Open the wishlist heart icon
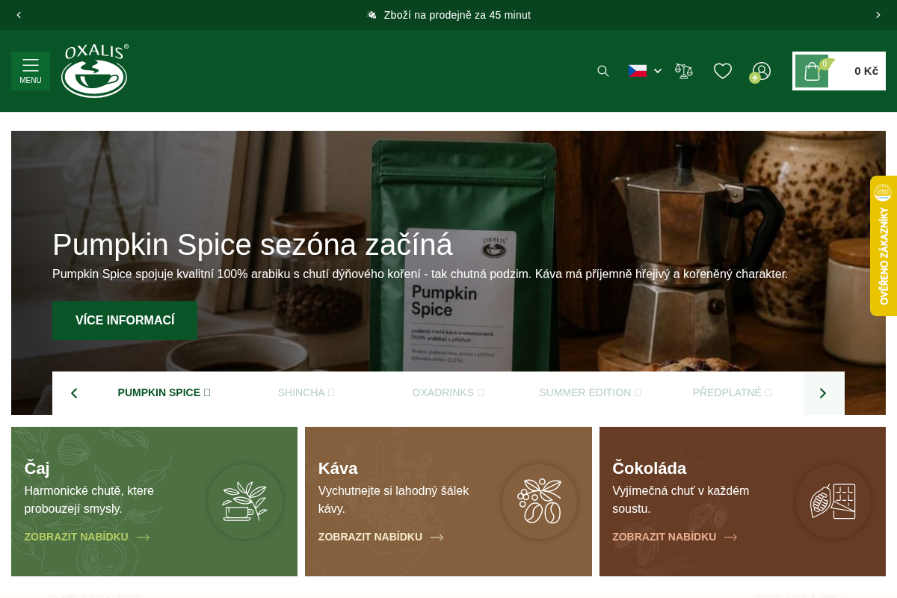This screenshot has width=897, height=598. tap(723, 71)
